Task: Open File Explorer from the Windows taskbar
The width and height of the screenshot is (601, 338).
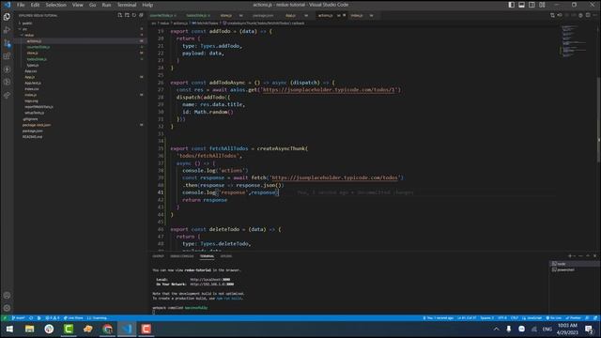Action: point(29,330)
